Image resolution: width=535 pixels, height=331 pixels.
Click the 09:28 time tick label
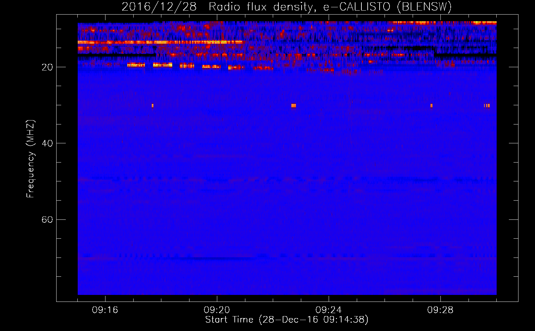click(440, 310)
